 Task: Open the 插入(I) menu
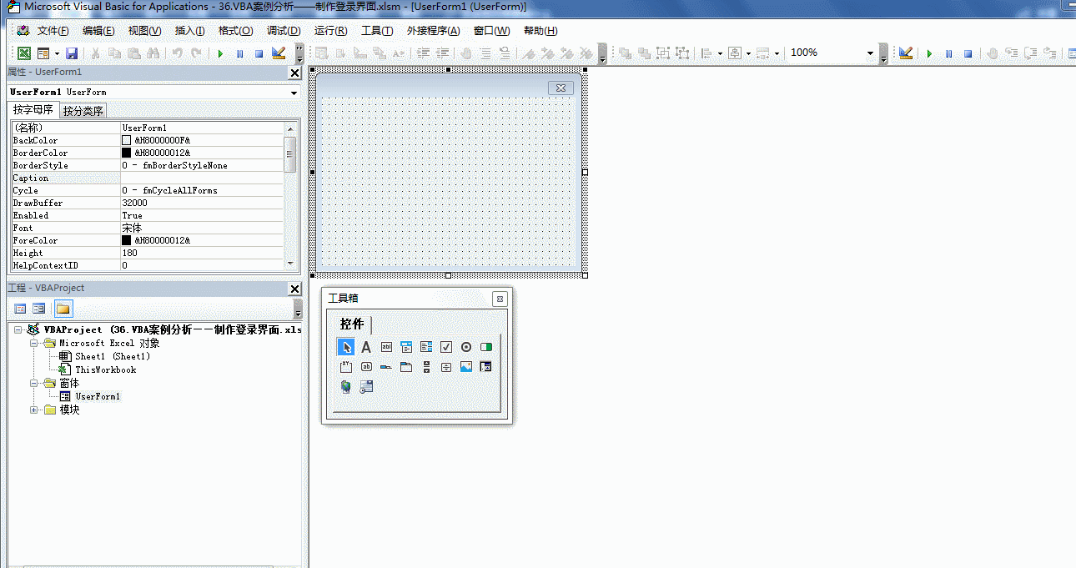pyautogui.click(x=189, y=31)
